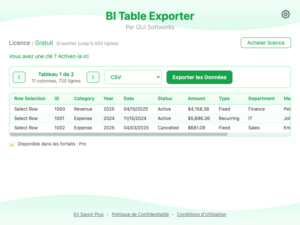Click the Amount column header
300x225 pixels.
tap(196, 99)
